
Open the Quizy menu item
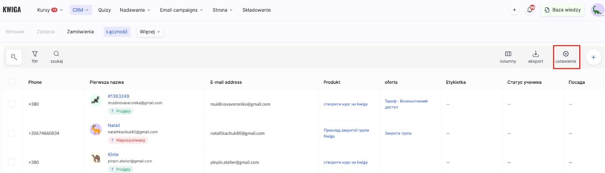pos(104,10)
